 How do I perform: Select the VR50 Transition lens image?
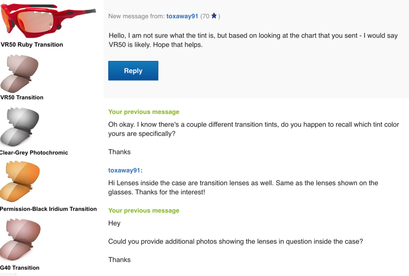tap(19, 73)
